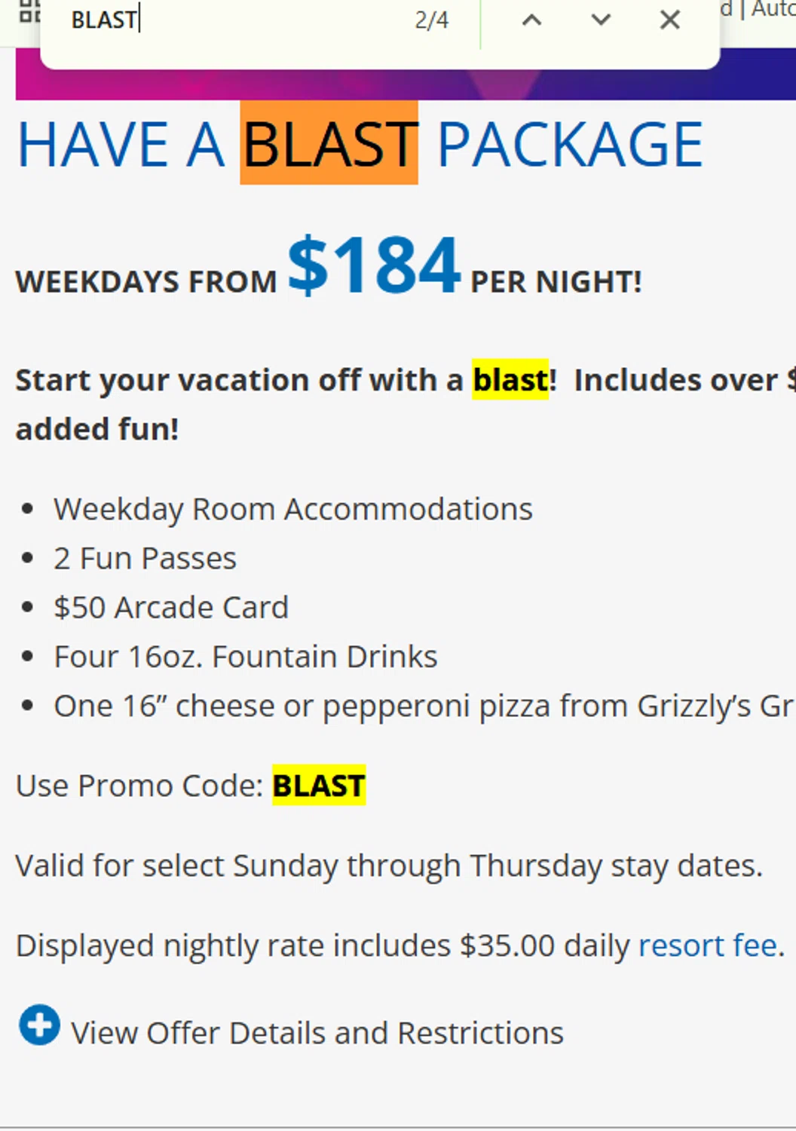Click View Offer Details and Restrictions text
The image size is (796, 1131).
tap(317, 1033)
